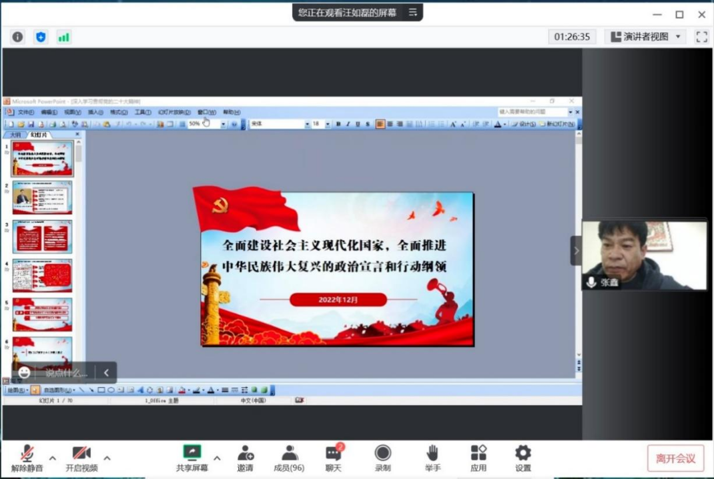This screenshot has width=714, height=479.
Task: Toggle fullscreen mode
Action: coord(701,37)
